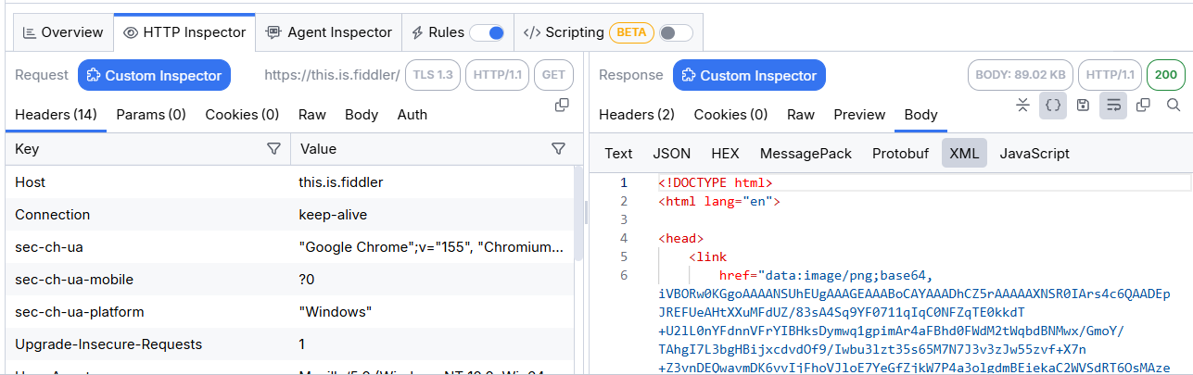
Task: Open the request Raw tab
Action: (312, 115)
